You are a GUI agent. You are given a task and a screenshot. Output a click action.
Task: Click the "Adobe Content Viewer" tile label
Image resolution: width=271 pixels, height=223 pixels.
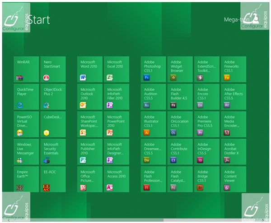230,176
